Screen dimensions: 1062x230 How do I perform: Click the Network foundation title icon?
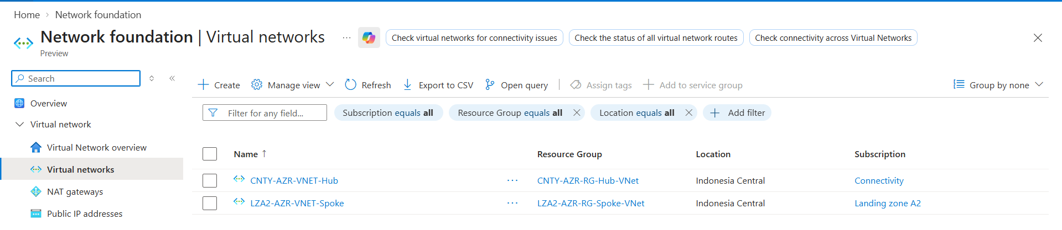23,43
